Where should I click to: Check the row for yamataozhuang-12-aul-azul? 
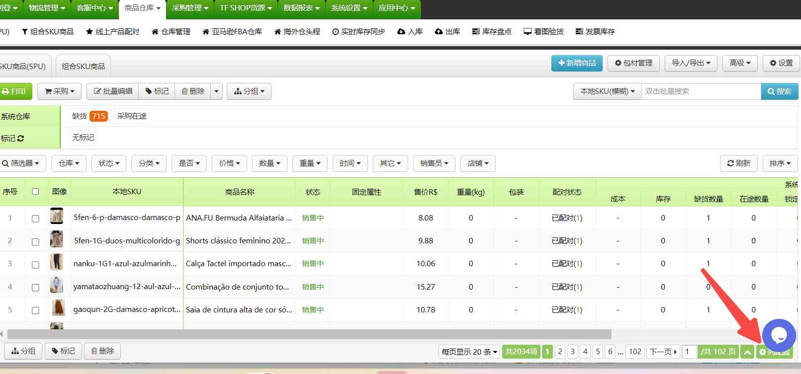pos(35,288)
